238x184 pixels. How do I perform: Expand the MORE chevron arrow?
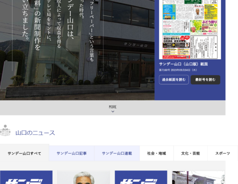pos(113,112)
